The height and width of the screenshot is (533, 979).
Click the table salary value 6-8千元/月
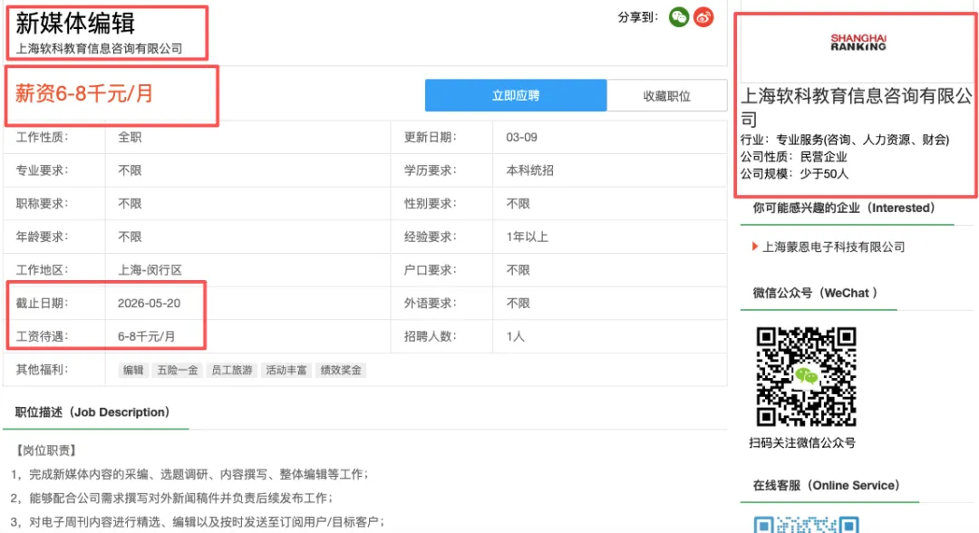coord(146,336)
